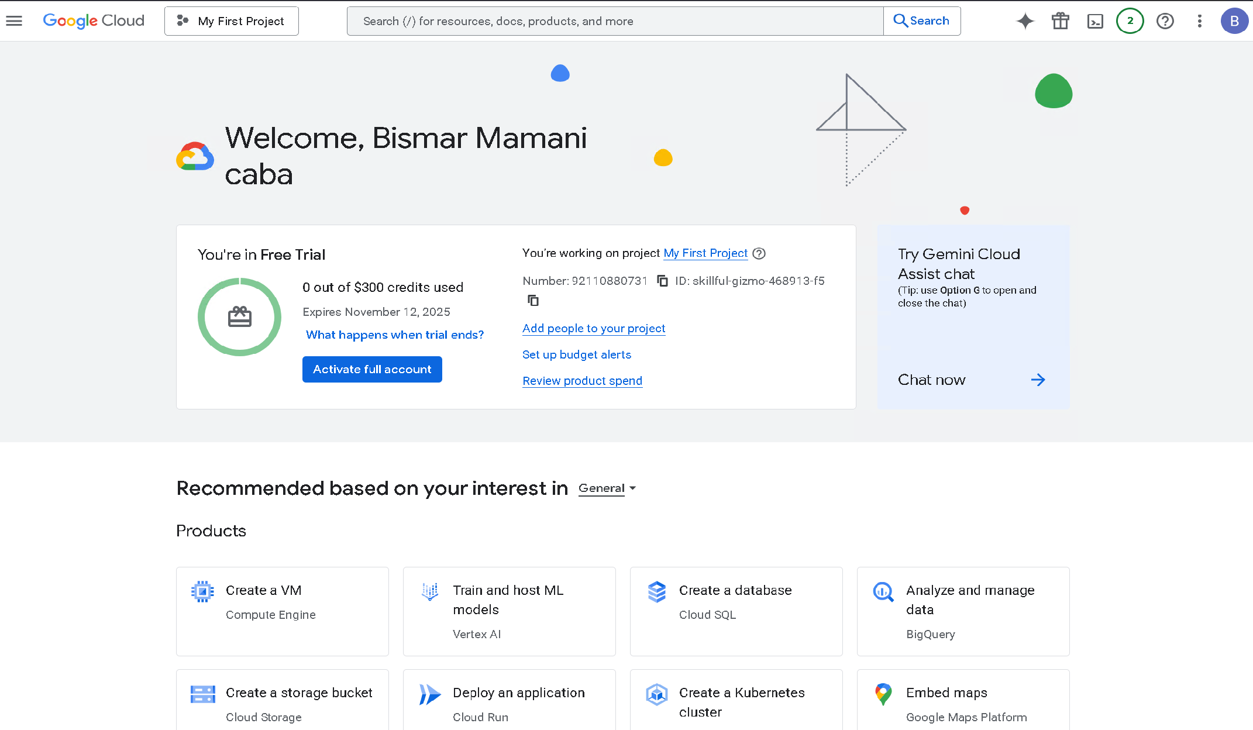Click into the resource search field
Image resolution: width=1253 pixels, height=730 pixels.
(x=615, y=21)
